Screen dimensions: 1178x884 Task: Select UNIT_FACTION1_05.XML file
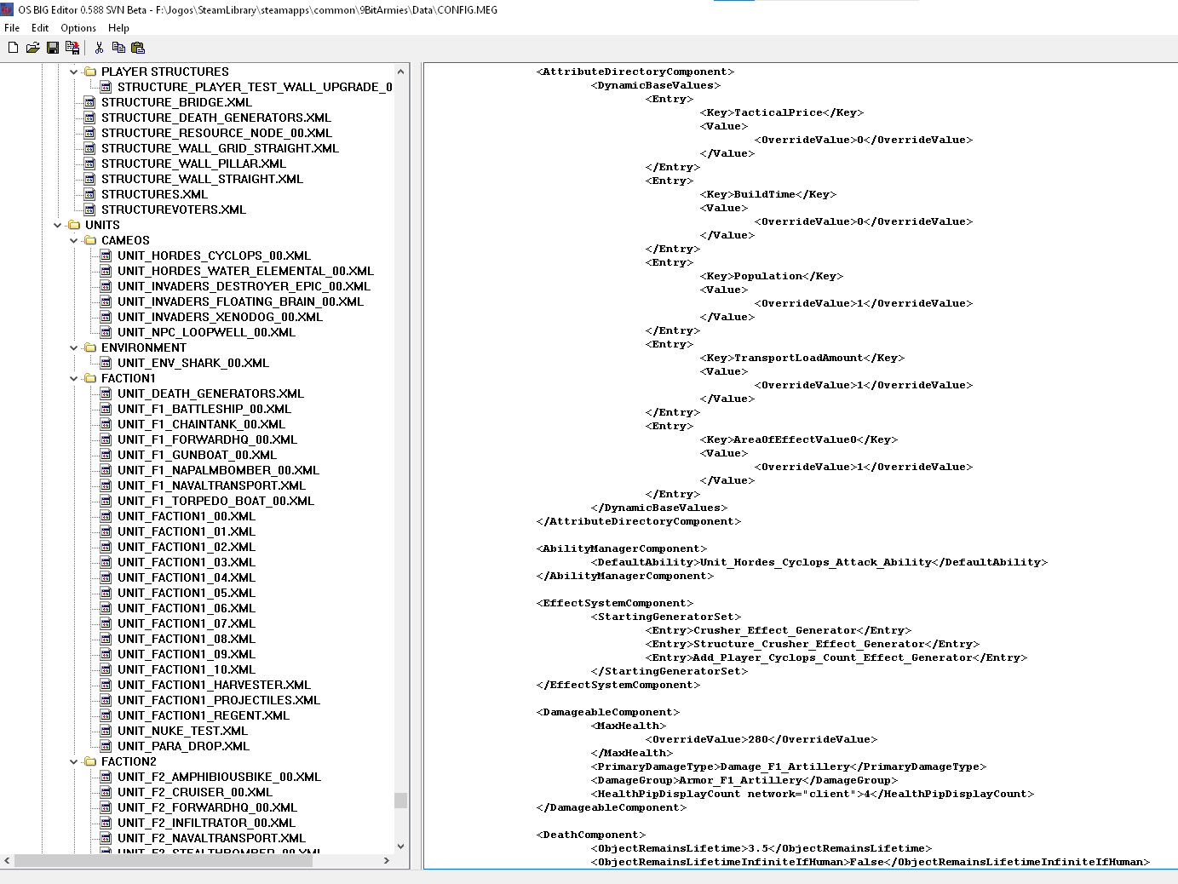187,593
